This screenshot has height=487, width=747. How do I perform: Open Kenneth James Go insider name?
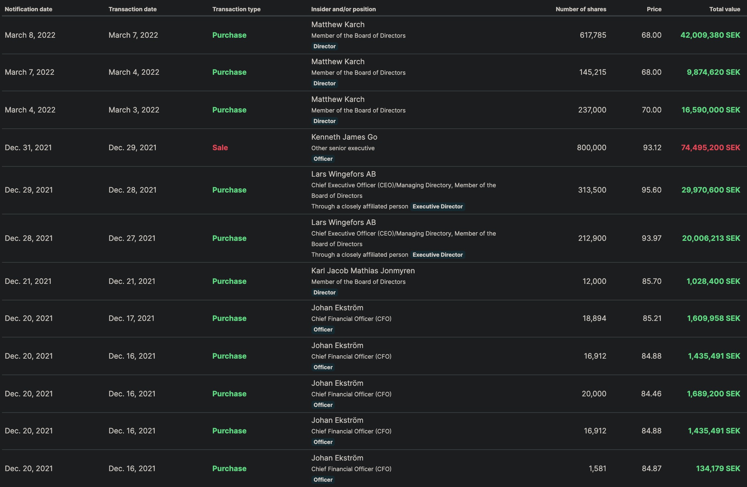[344, 137]
